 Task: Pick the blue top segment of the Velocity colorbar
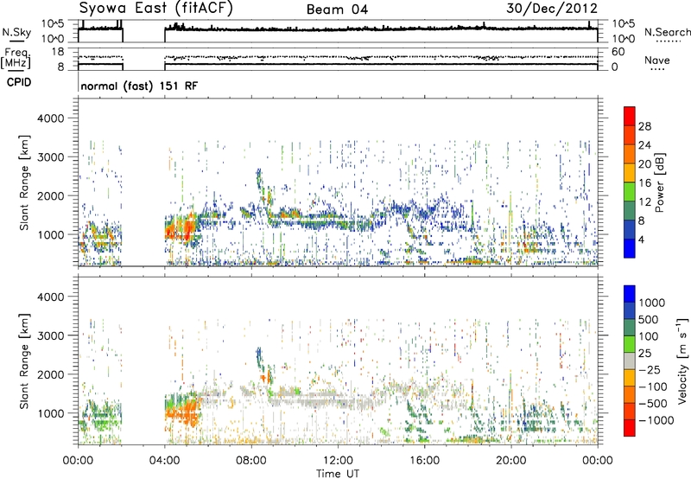click(630, 294)
